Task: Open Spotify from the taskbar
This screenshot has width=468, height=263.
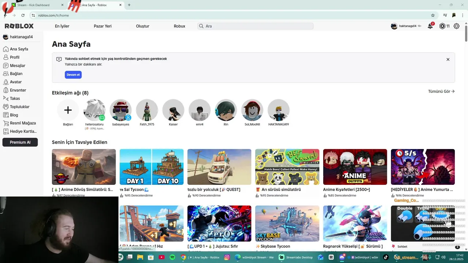Action: (x=172, y=257)
